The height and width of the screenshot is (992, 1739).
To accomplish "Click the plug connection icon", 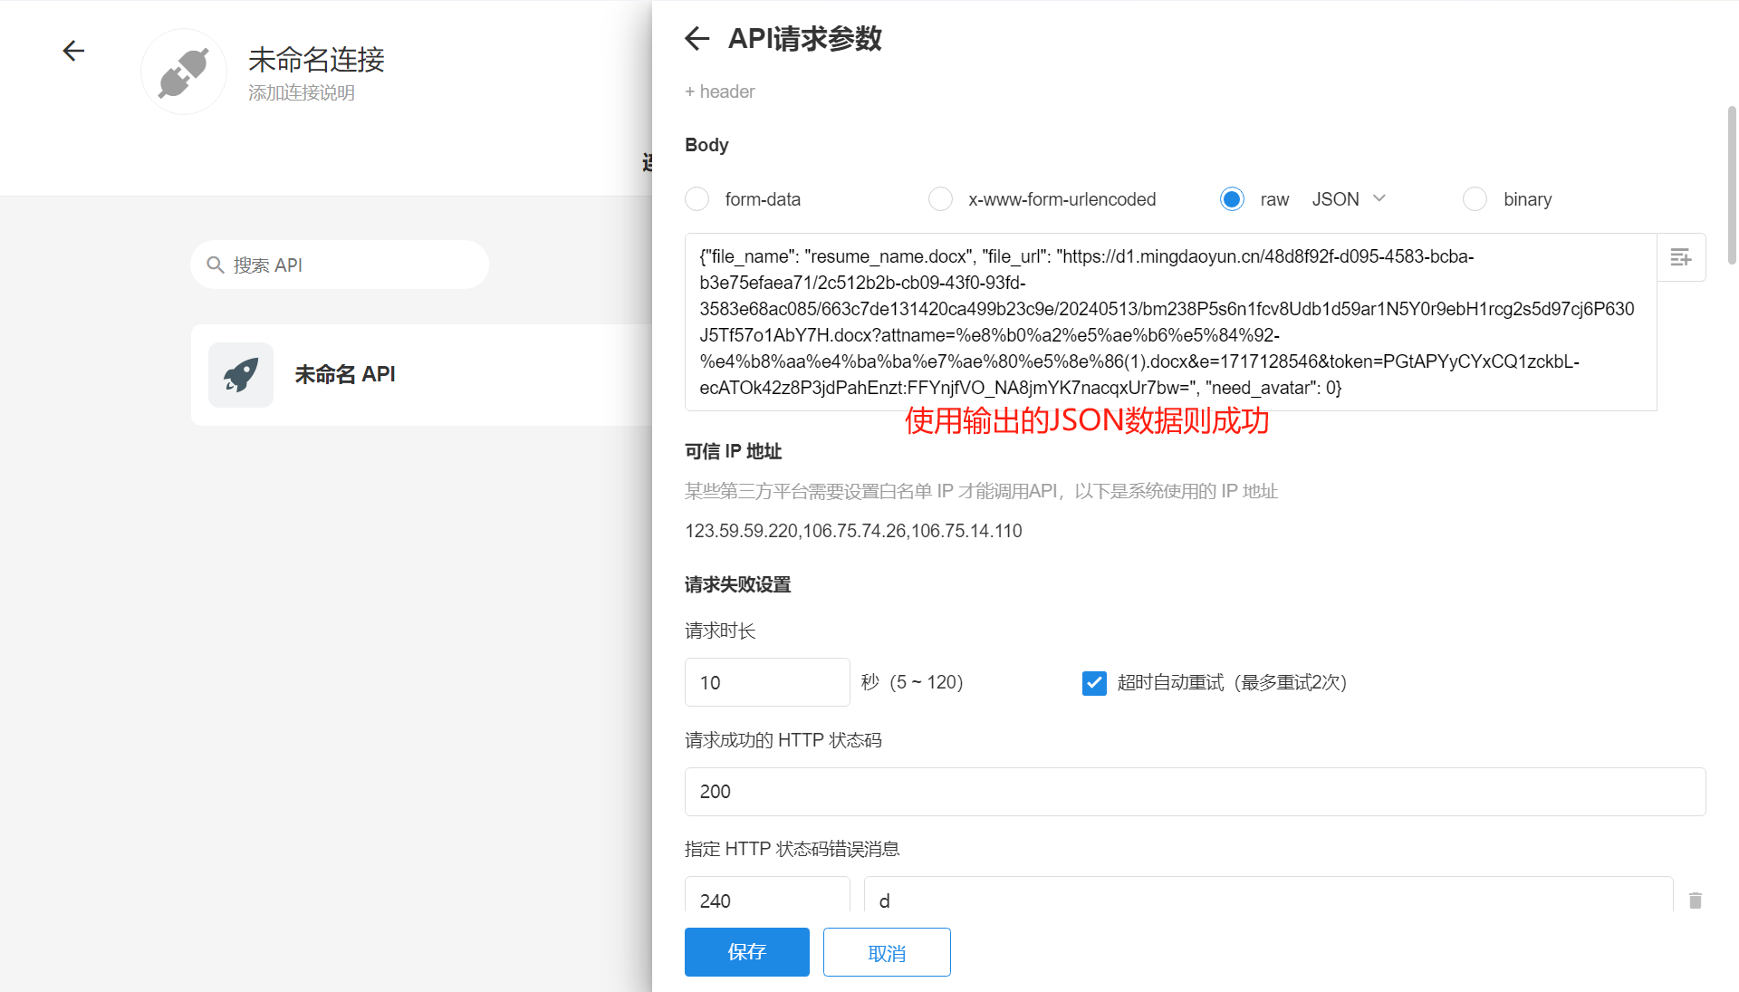I will tap(184, 72).
